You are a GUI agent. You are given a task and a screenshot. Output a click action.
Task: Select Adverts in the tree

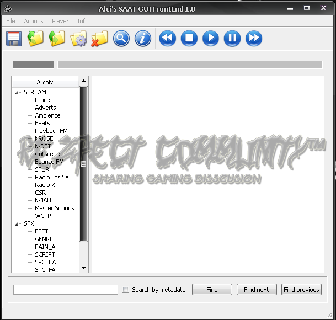[45, 108]
